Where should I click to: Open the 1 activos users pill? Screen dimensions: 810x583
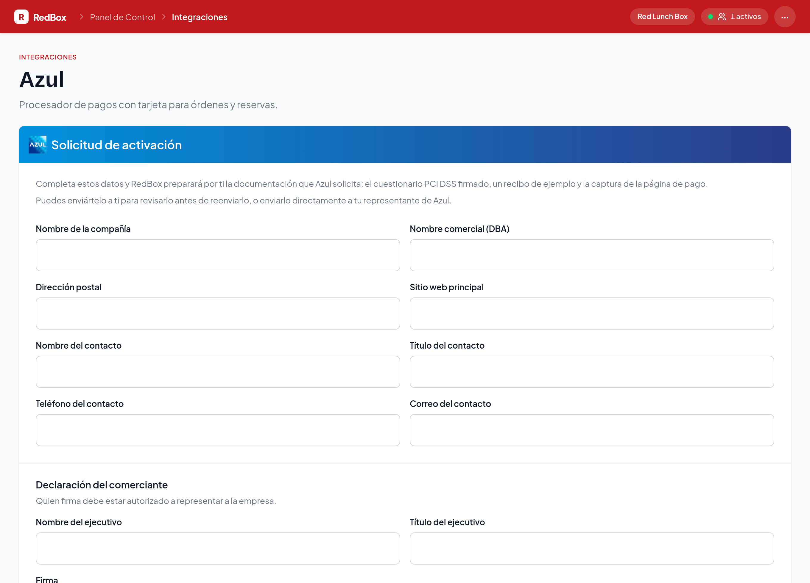[734, 17]
